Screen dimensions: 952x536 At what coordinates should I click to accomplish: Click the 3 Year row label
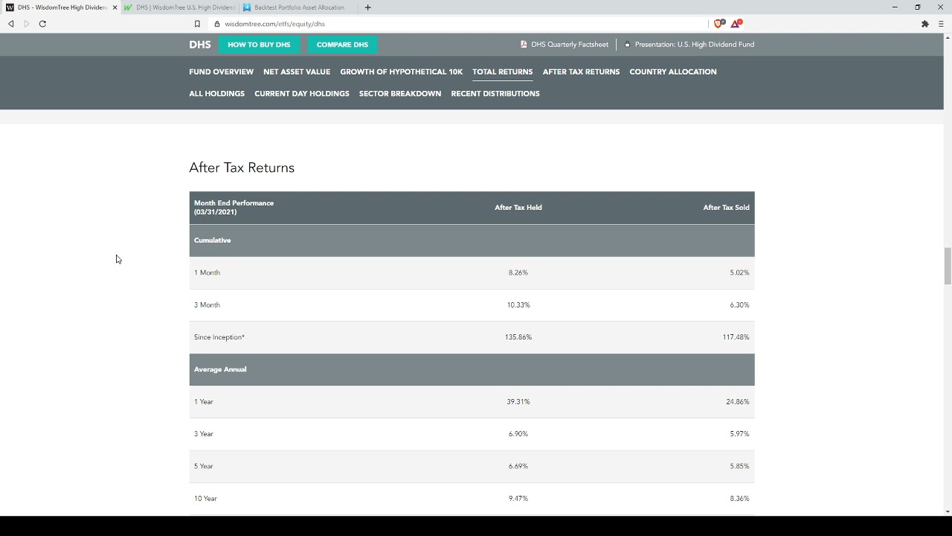(204, 434)
